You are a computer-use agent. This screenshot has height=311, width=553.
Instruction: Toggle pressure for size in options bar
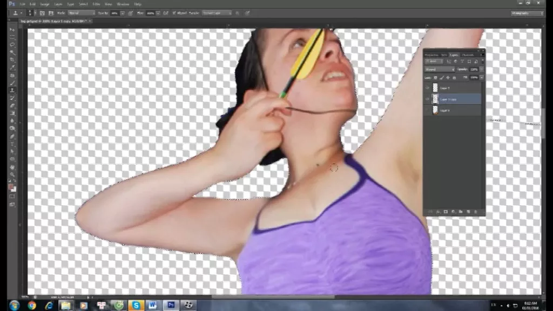(x=247, y=13)
